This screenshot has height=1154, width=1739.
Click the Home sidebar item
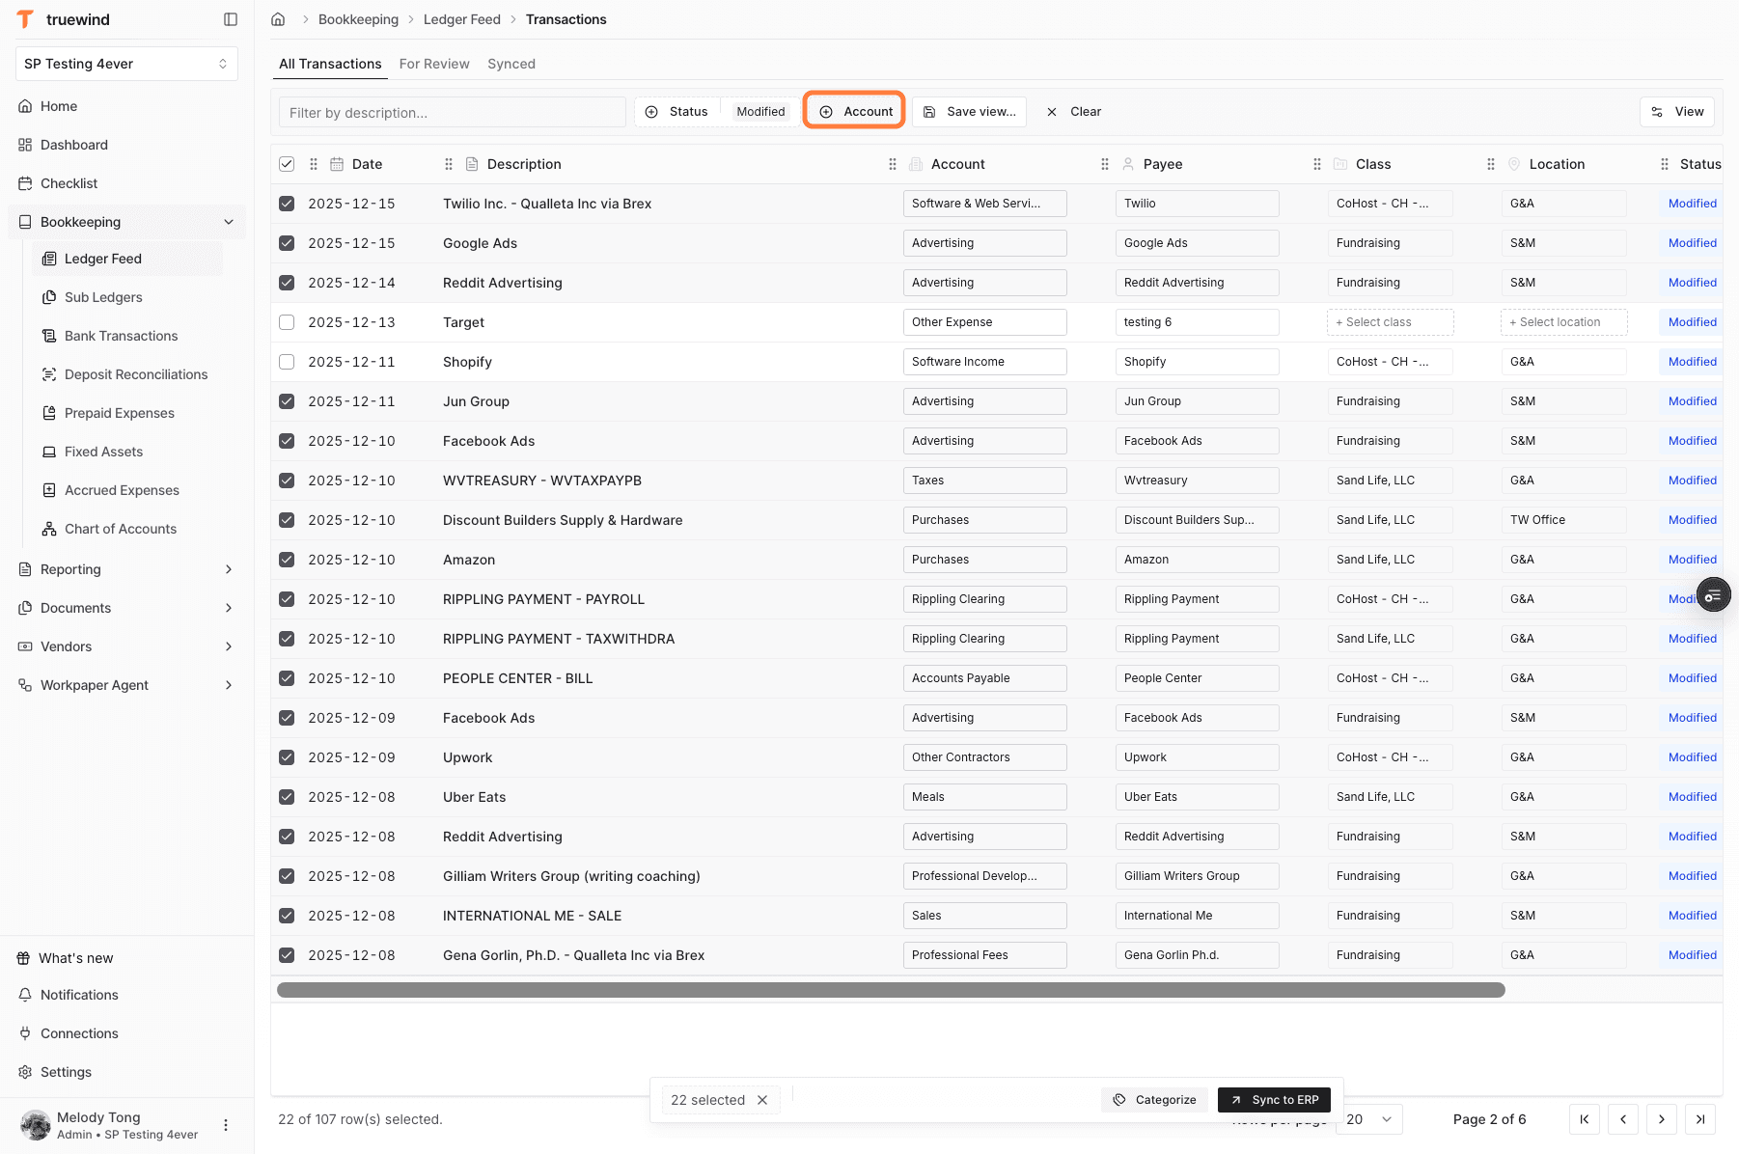click(x=59, y=106)
